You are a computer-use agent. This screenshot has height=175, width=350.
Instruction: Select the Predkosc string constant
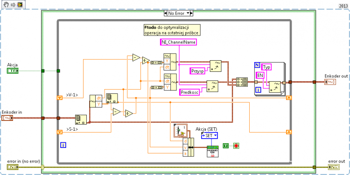tap(189, 92)
